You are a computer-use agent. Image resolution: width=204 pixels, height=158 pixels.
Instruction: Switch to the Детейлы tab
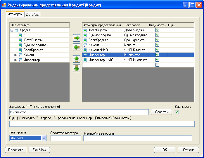(x=32, y=15)
